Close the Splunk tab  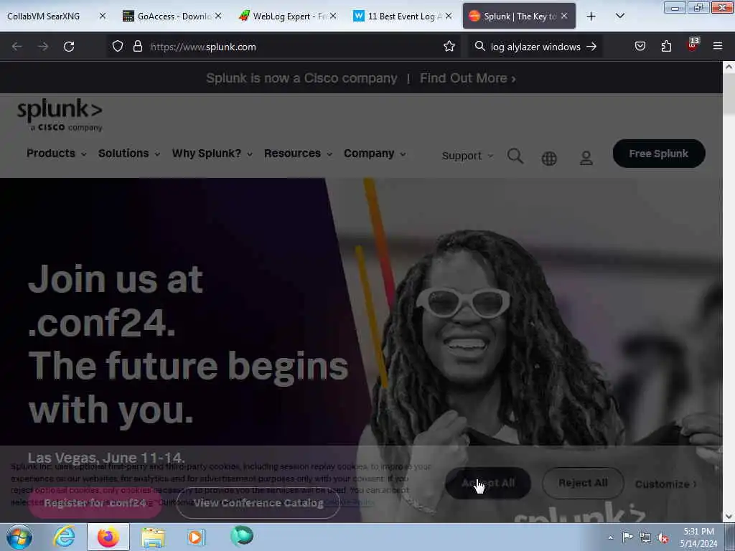(x=564, y=17)
